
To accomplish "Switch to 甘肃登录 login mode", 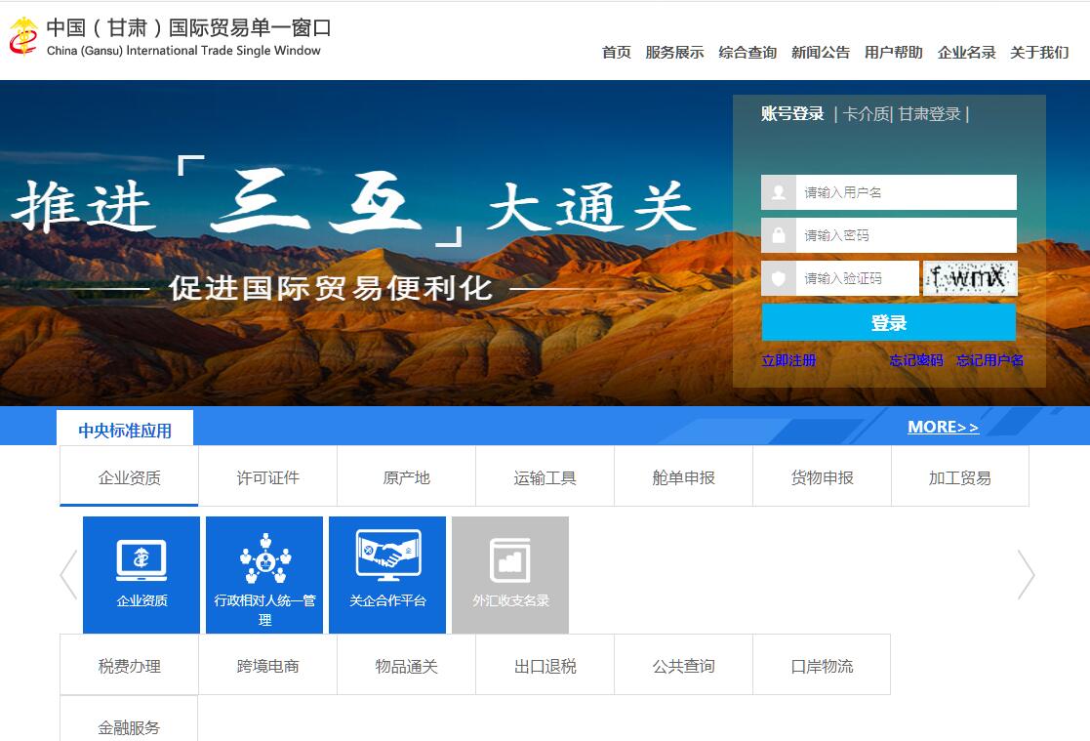I will pyautogui.click(x=929, y=114).
